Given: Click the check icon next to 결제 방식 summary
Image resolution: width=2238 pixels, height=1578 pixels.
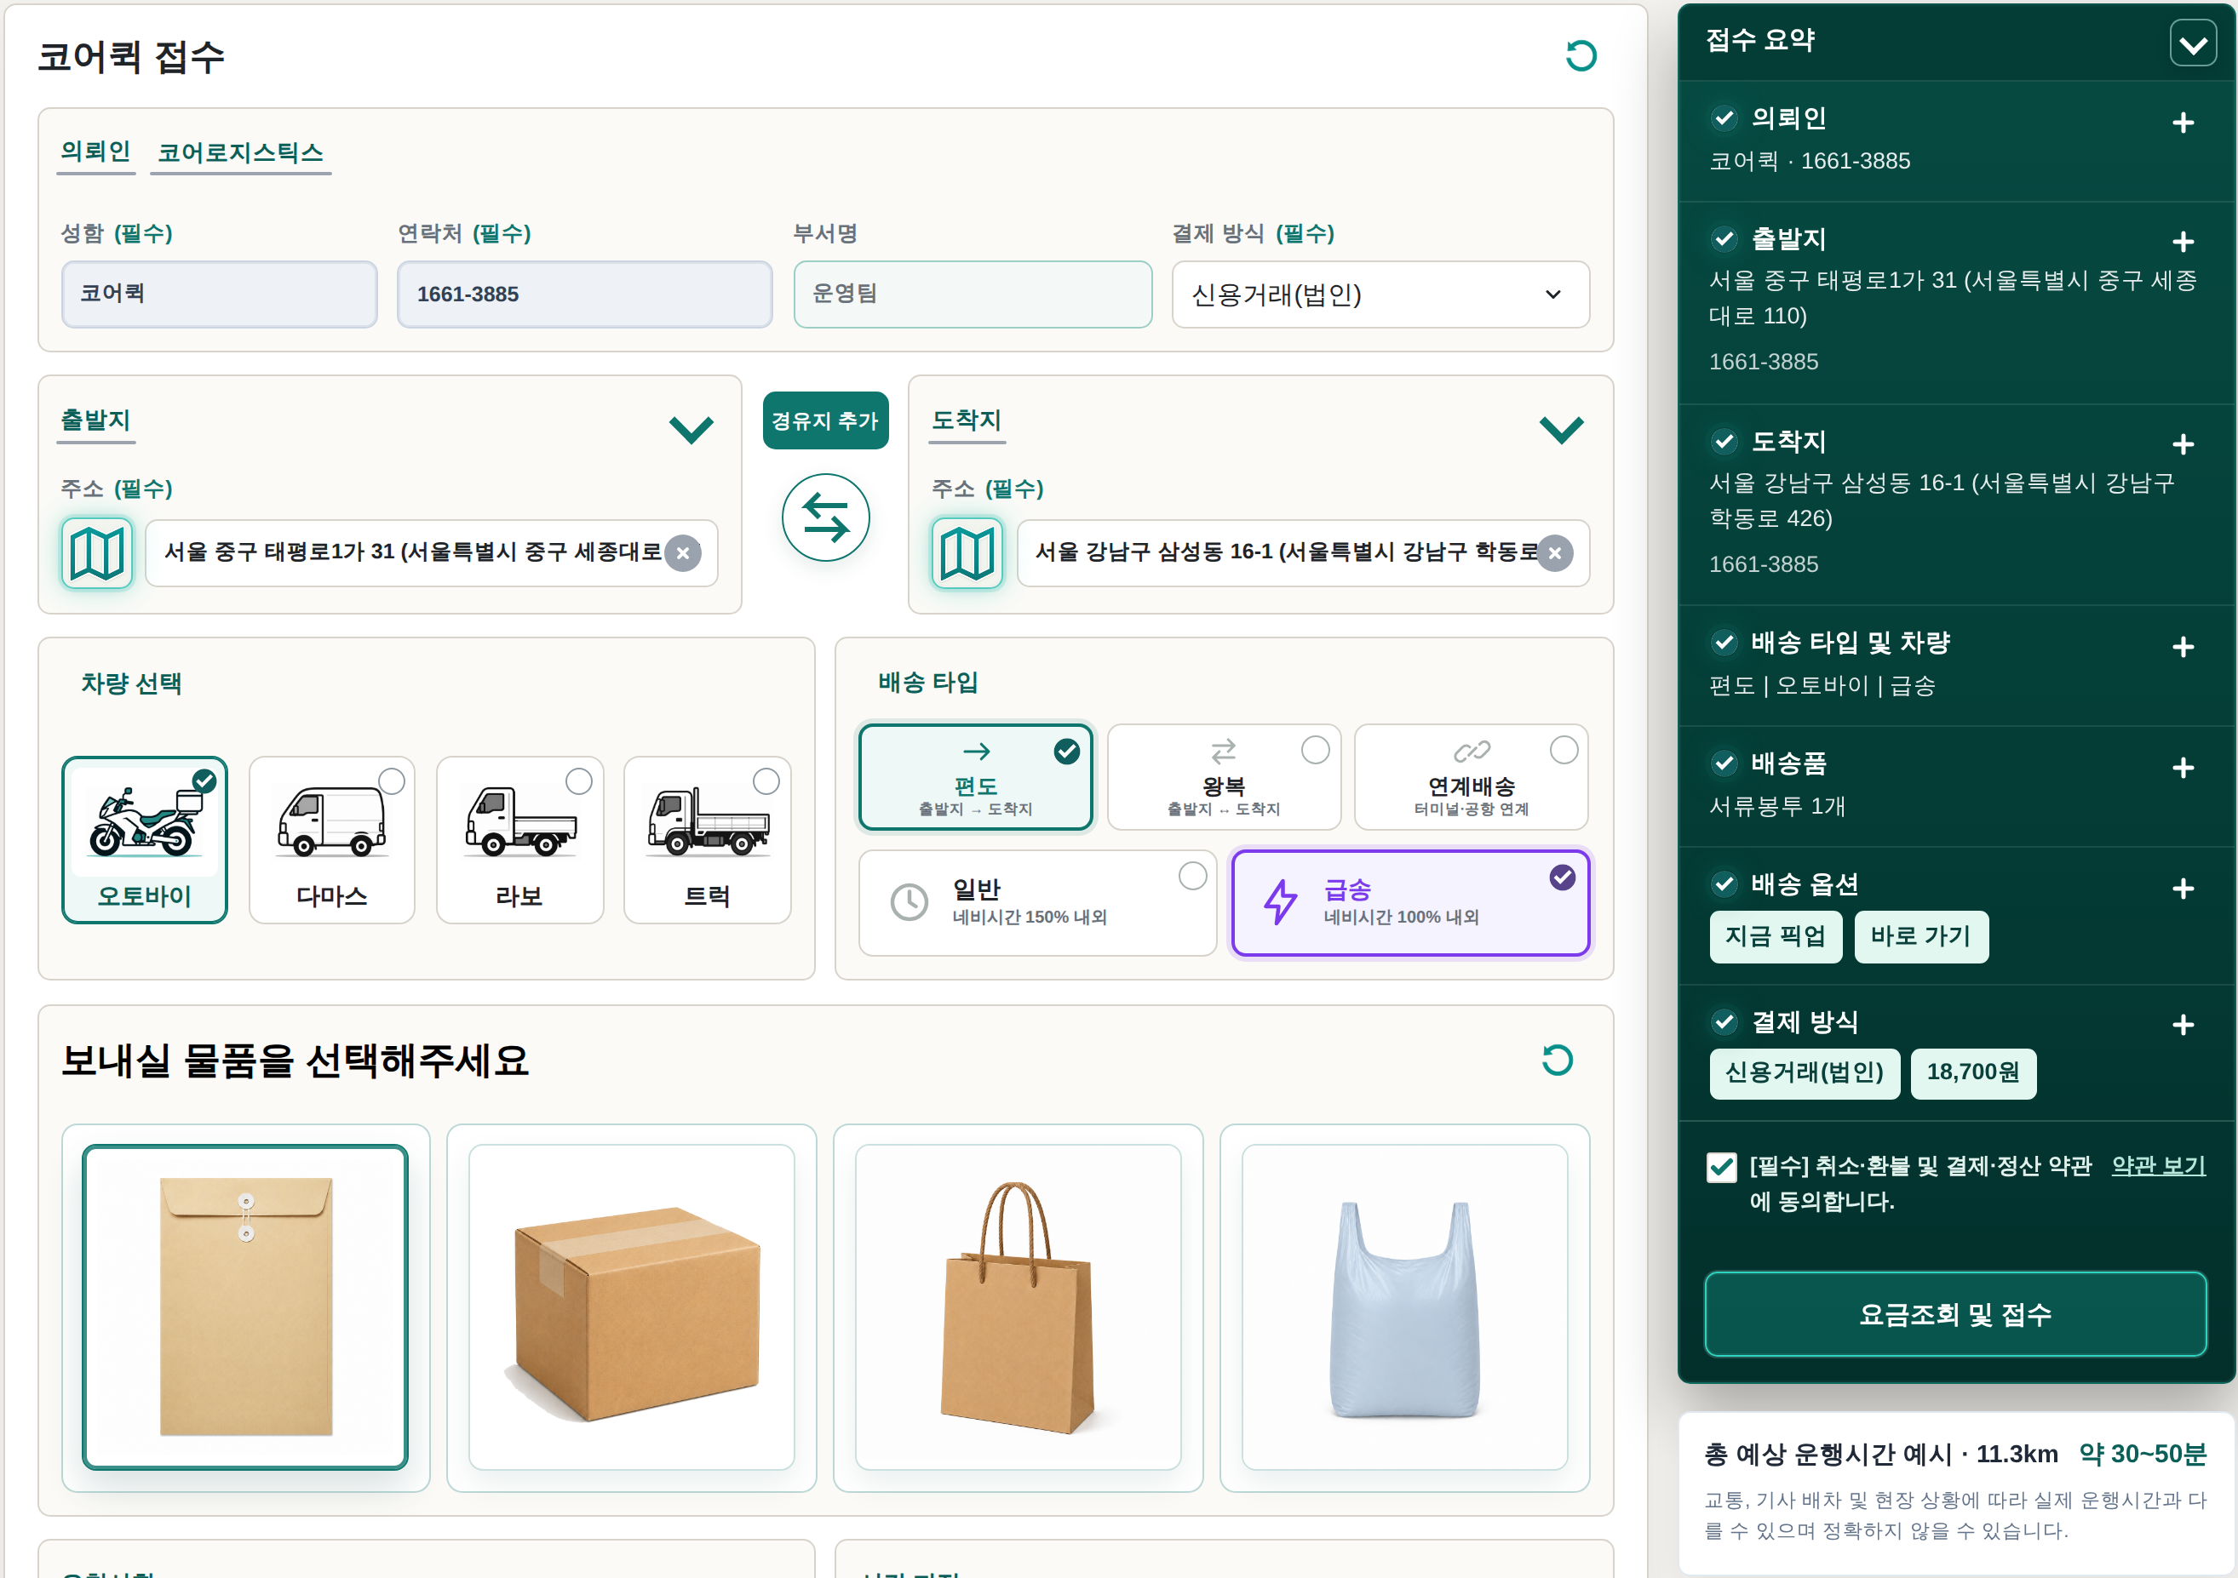Looking at the screenshot, I should tap(1724, 1022).
